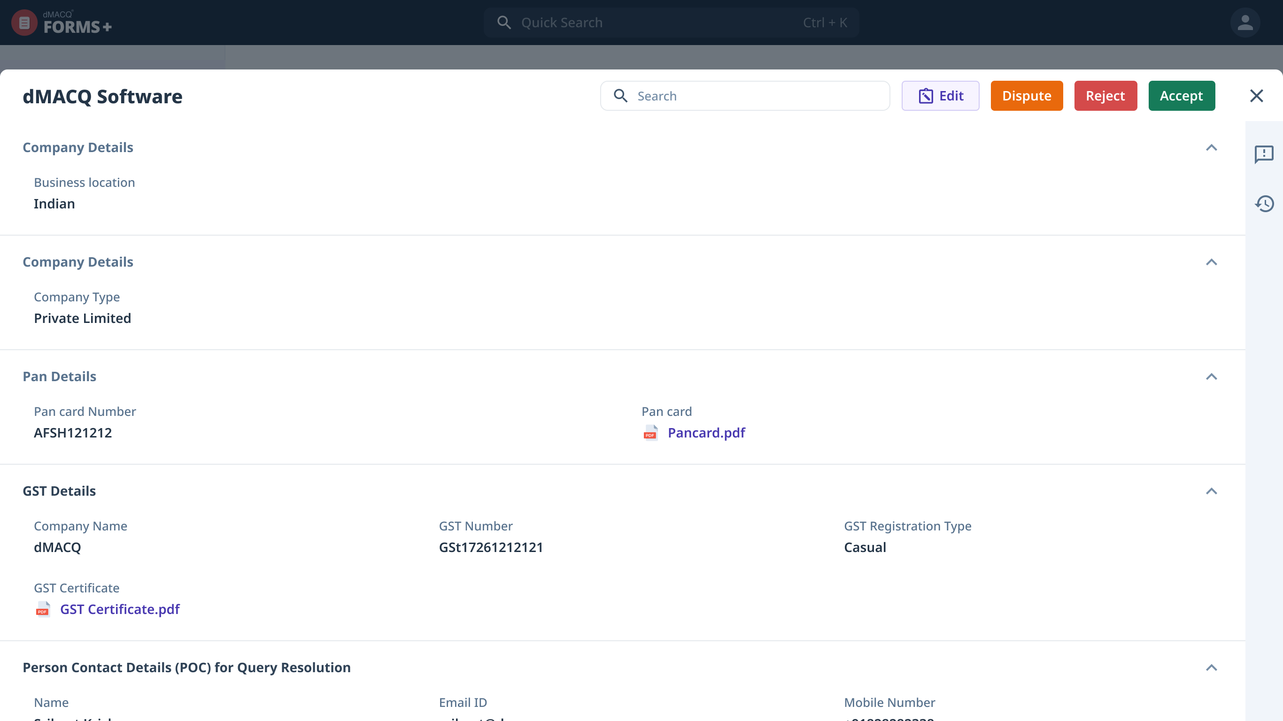This screenshot has width=1283, height=721.
Task: Focus the form Search input field
Action: [757, 96]
